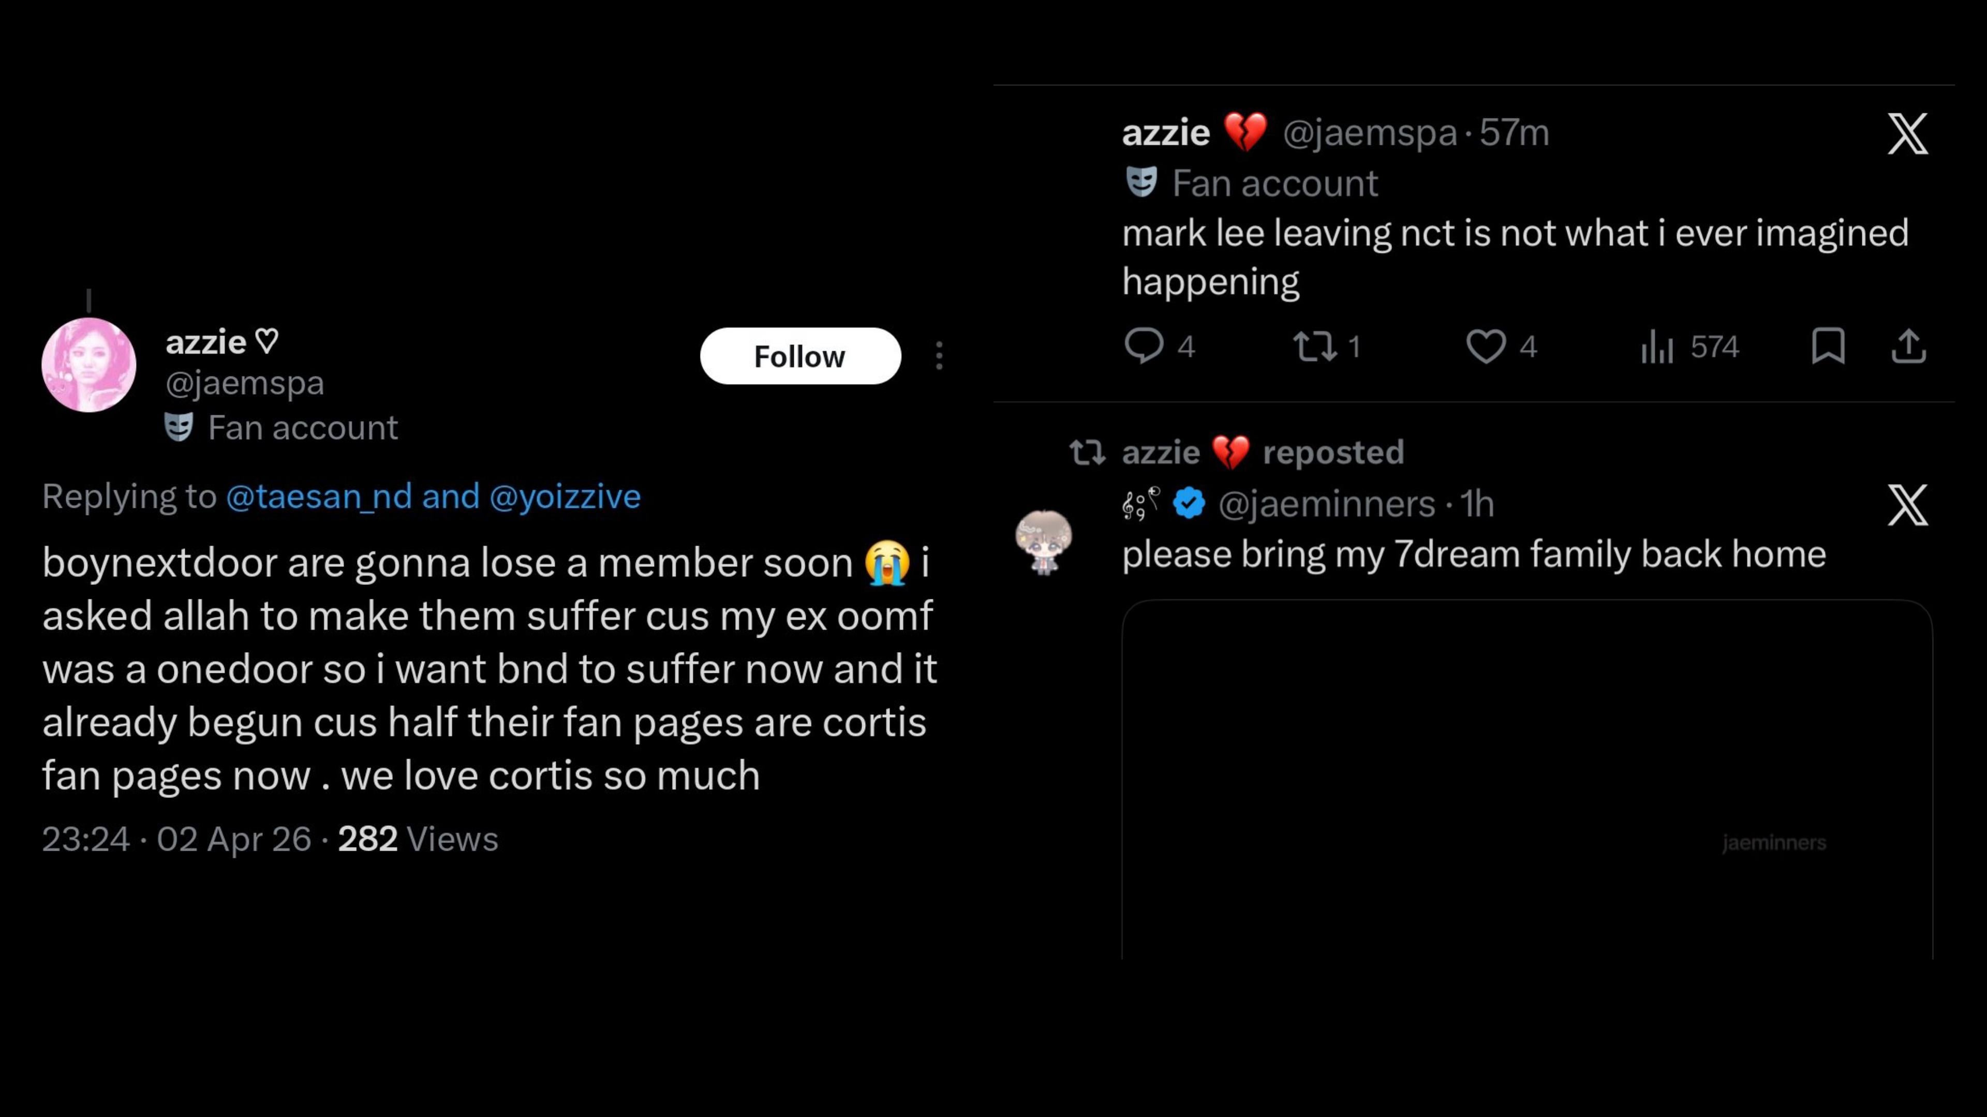Click the 23:24 · 02 Apr 26 timestamp

(x=176, y=839)
